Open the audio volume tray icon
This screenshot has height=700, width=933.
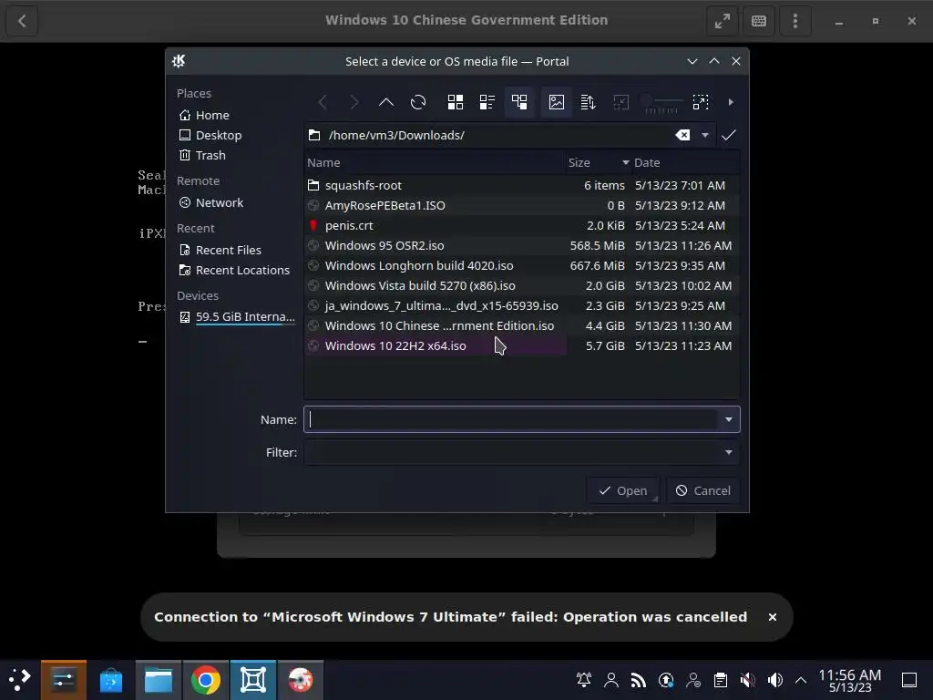point(775,680)
